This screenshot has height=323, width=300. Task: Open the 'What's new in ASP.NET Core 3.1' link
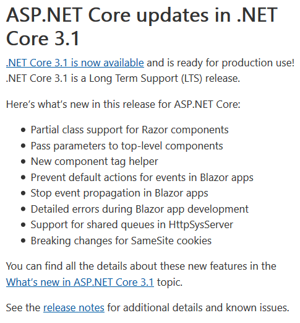click(80, 282)
